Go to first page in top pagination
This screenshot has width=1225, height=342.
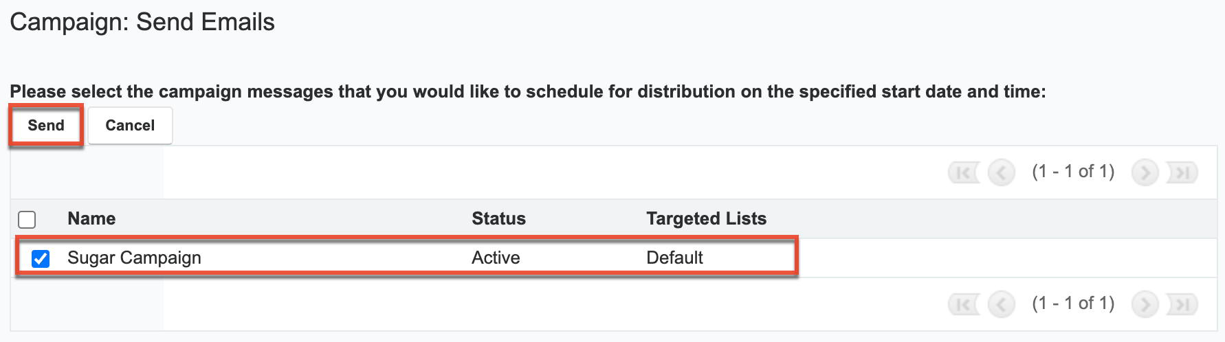click(x=964, y=172)
